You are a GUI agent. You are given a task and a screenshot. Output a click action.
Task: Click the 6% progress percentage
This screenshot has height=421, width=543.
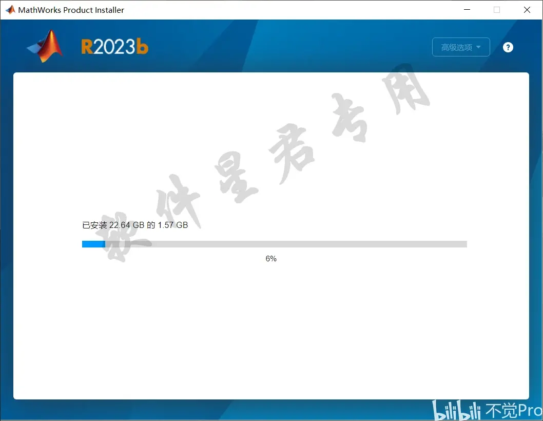click(271, 258)
